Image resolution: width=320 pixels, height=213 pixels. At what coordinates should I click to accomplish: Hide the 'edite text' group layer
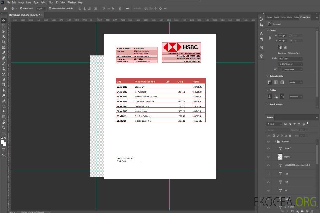268,142
